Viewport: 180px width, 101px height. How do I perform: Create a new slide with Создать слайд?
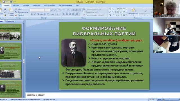click(11, 12)
